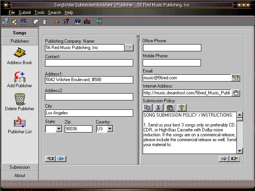Viewport: 255px width, 191px height.
Task: Click the Contact input field
Action: (x=89, y=63)
